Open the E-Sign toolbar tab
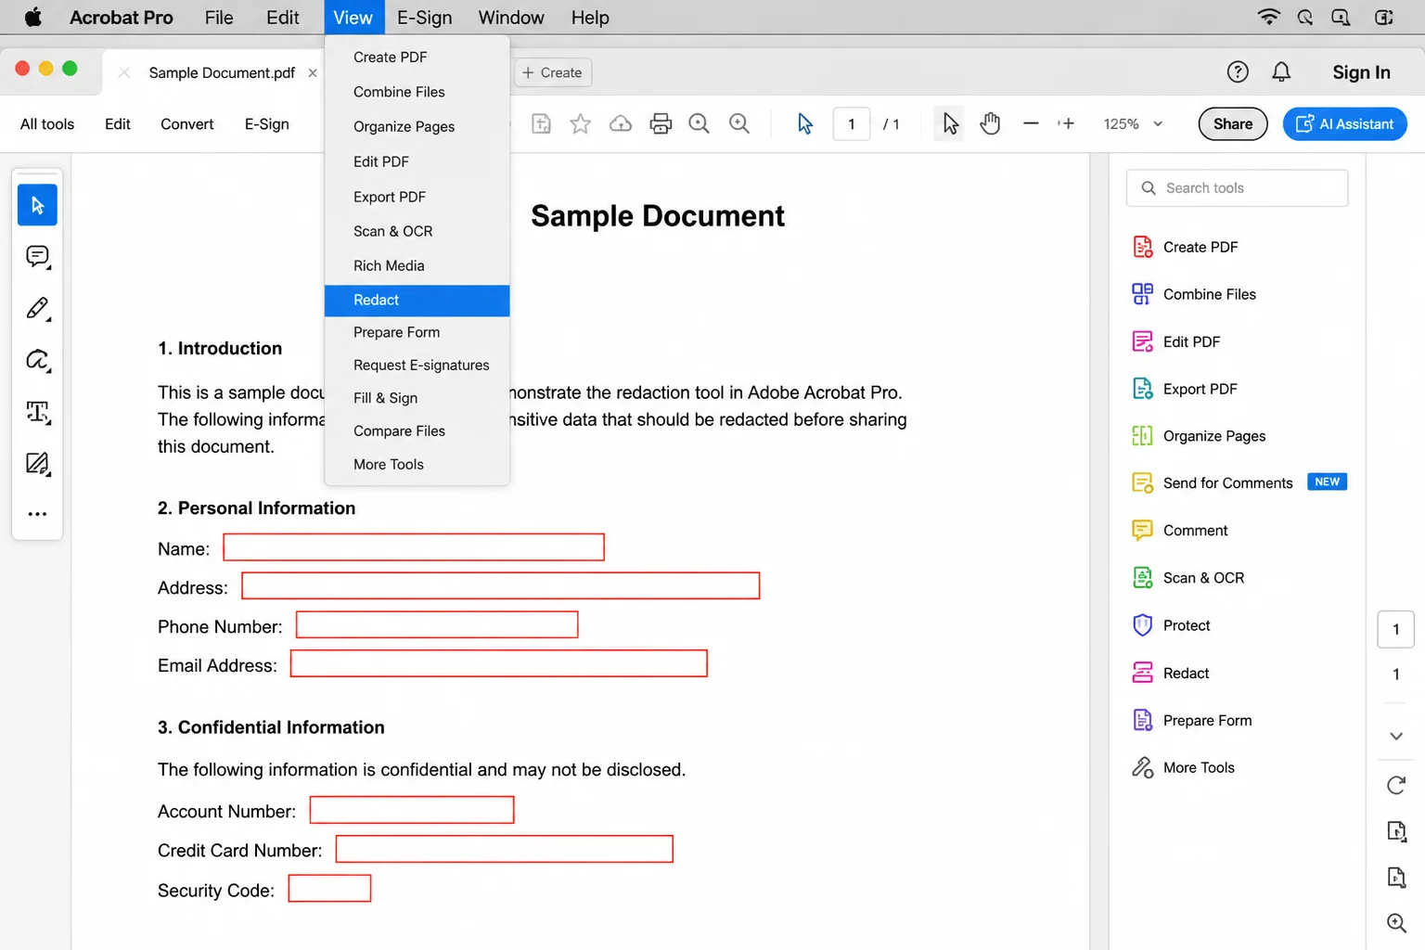Viewport: 1425px width, 950px height. (x=267, y=124)
